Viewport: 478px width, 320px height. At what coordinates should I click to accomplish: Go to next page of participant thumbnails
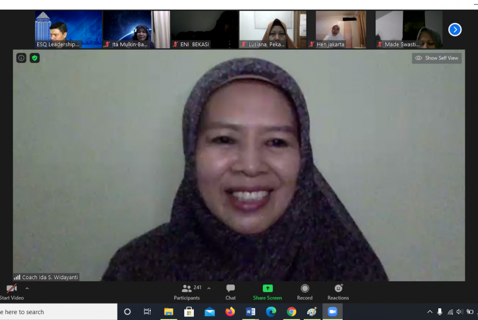(x=455, y=30)
